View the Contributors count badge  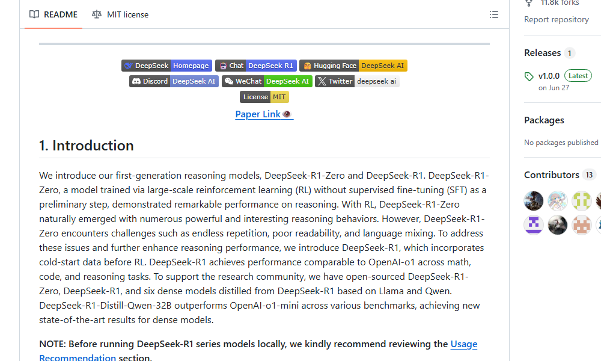pyautogui.click(x=590, y=174)
